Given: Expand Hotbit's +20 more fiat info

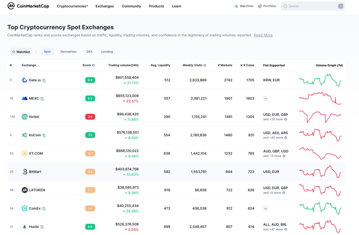Looking at the screenshot, I should click(286, 119).
